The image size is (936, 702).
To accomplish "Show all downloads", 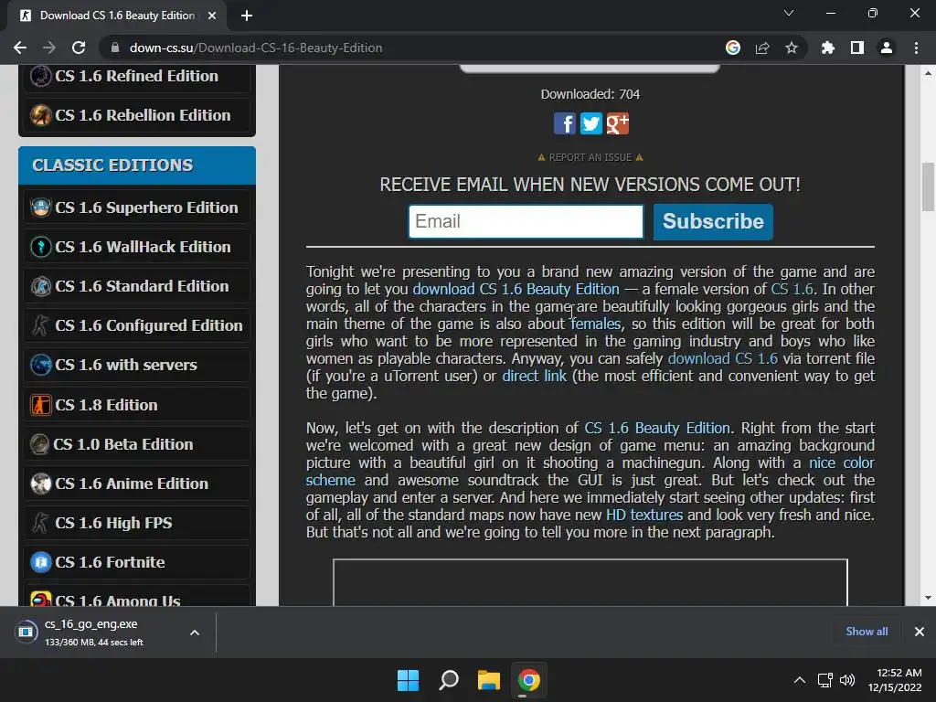I will pyautogui.click(x=867, y=632).
